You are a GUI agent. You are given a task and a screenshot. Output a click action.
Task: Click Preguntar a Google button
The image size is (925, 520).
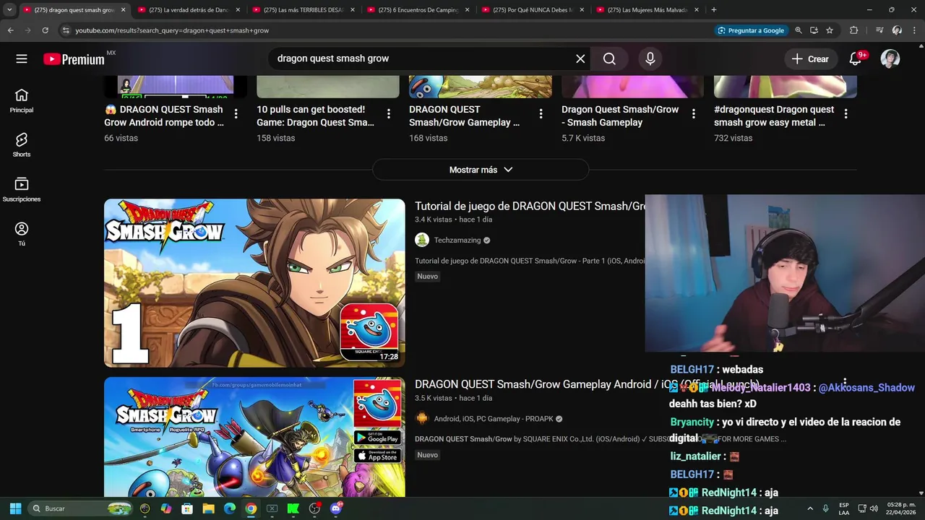click(x=751, y=30)
